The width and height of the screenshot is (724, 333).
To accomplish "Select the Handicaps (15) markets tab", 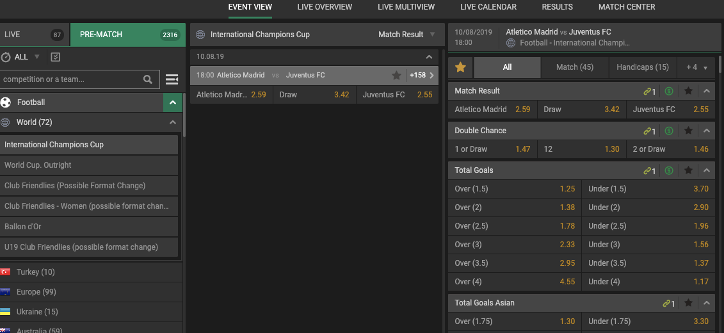I will tap(643, 67).
